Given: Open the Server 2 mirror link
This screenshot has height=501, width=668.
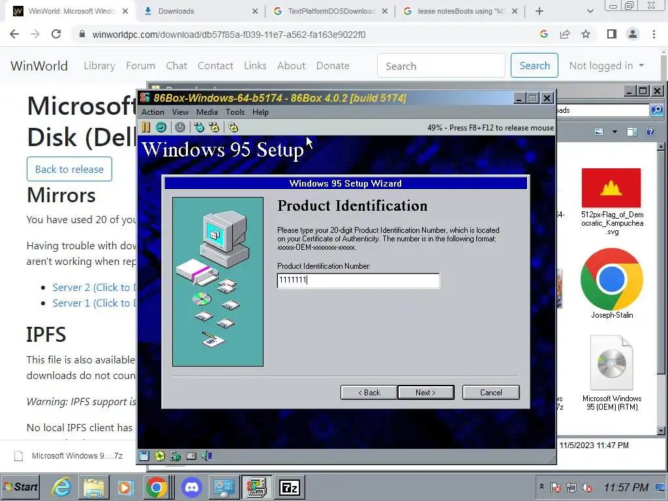Looking at the screenshot, I should (x=94, y=287).
